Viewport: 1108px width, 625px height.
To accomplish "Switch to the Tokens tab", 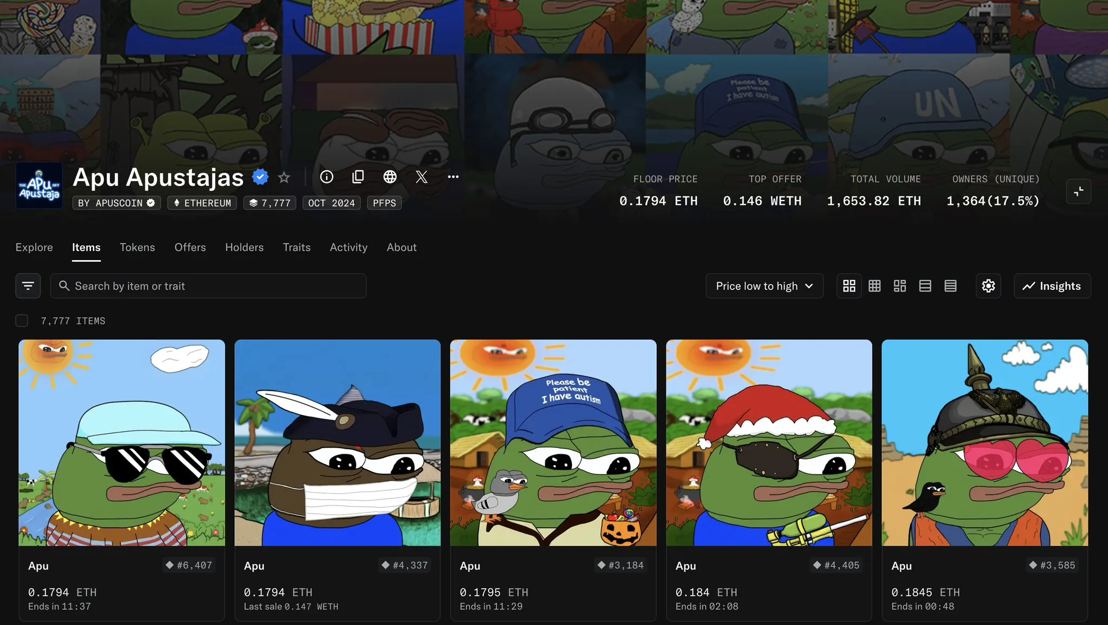I will [137, 247].
